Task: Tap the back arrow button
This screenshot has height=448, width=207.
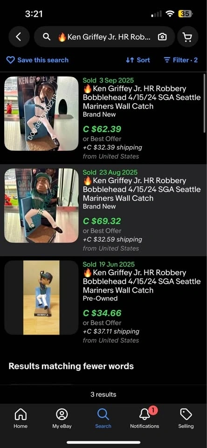Action: coord(19,36)
